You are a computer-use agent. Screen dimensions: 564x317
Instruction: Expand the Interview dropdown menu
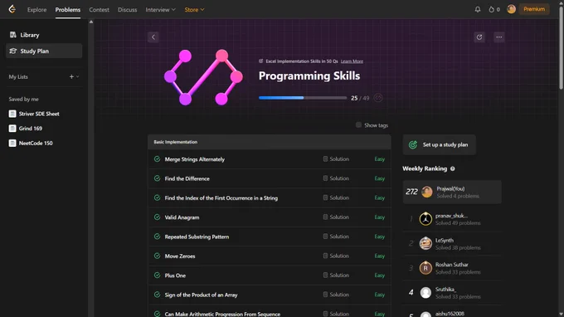click(x=160, y=10)
